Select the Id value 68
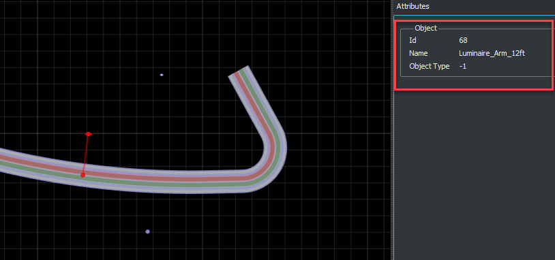Viewport: 555px width, 260px height. point(463,41)
